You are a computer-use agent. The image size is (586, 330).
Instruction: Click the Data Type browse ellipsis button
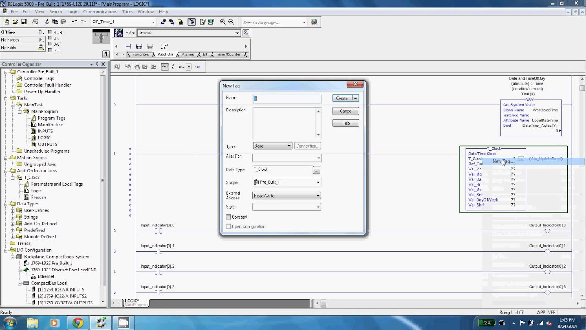[x=316, y=170]
